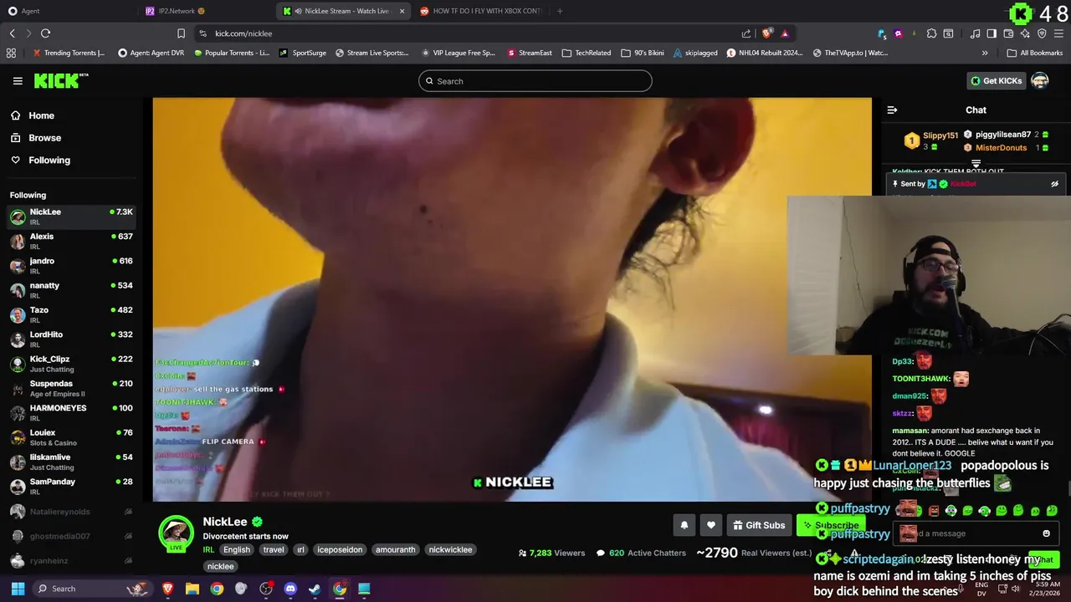Select liiskamlive channel in the sidebar
Viewport: 1071px width, 602px height.
click(x=70, y=462)
